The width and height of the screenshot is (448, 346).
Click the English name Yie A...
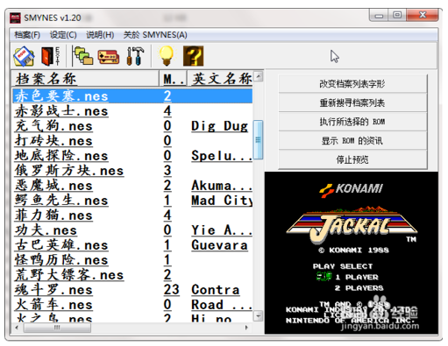(x=222, y=230)
